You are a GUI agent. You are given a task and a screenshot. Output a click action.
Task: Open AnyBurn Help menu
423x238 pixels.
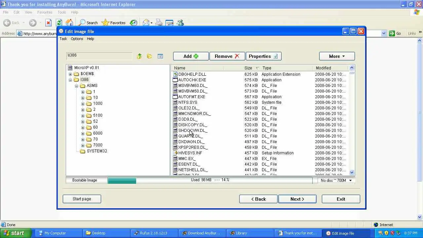pyautogui.click(x=90, y=39)
